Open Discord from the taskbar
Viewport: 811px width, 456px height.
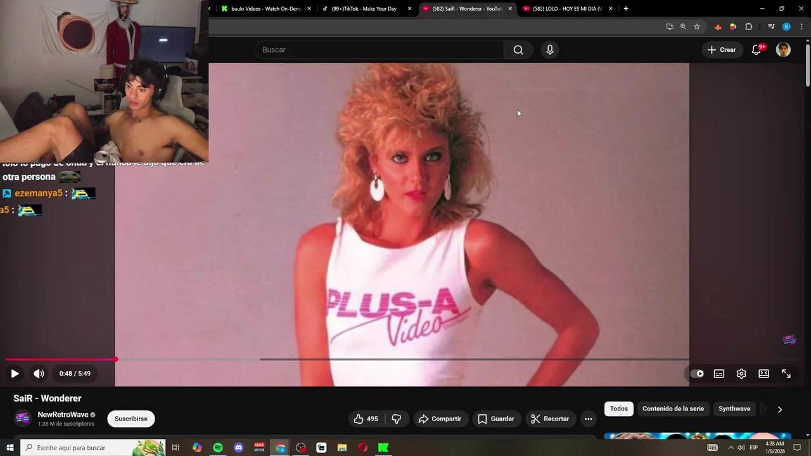(239, 448)
